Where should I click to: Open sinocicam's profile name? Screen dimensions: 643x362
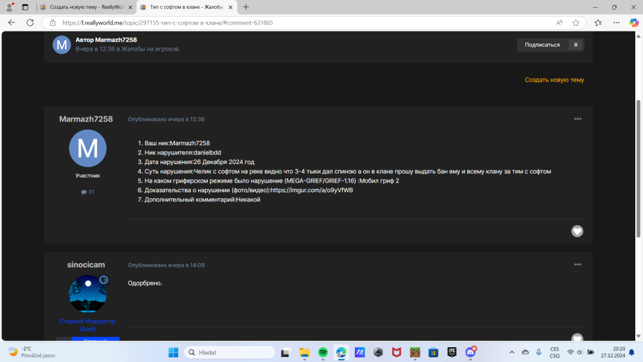(x=86, y=265)
